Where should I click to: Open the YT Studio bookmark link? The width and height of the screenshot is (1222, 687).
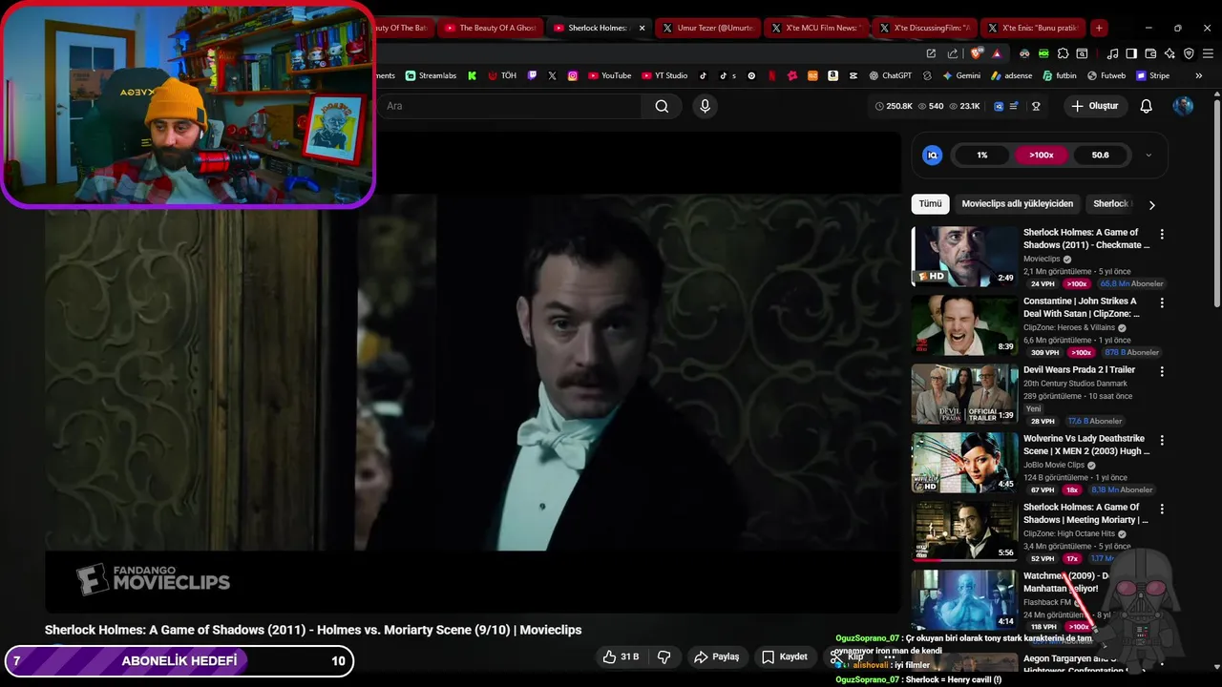pos(664,75)
